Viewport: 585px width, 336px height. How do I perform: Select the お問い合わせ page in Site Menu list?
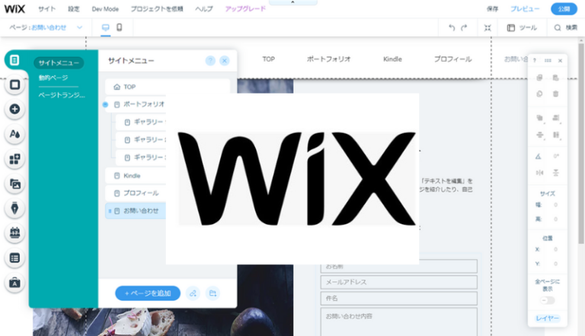(136, 211)
